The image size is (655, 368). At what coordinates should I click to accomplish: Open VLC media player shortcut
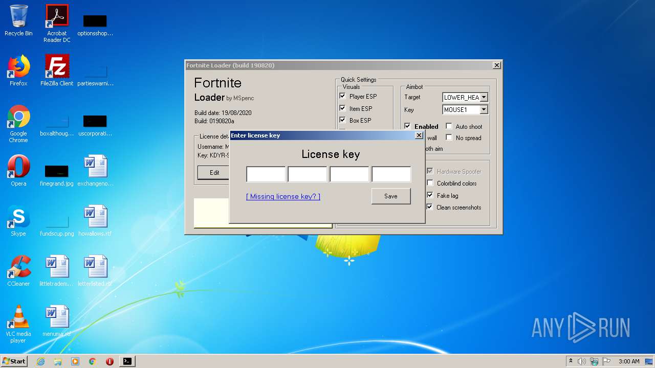point(18,324)
